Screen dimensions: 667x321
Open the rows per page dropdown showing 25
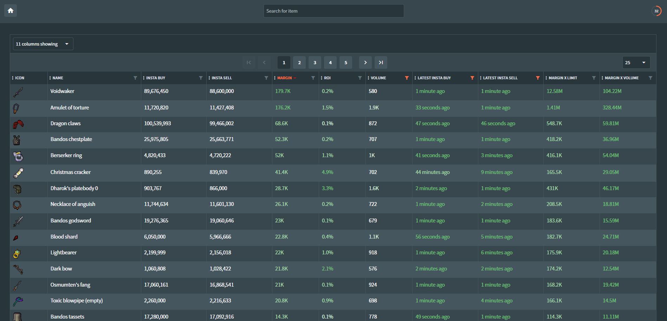pos(636,62)
